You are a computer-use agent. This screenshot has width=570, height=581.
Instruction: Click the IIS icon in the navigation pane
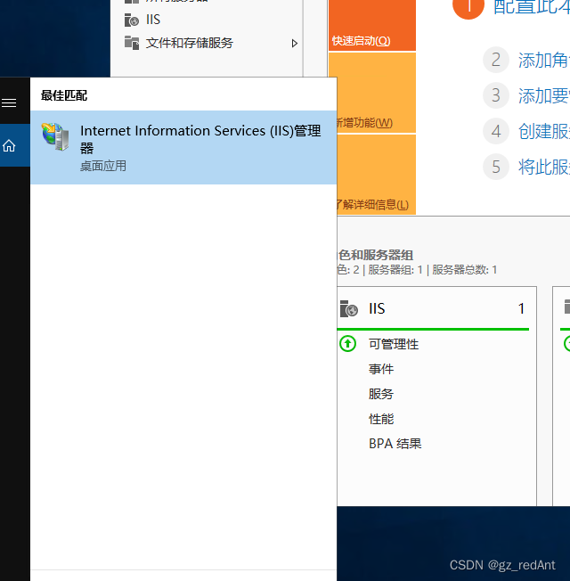(132, 20)
